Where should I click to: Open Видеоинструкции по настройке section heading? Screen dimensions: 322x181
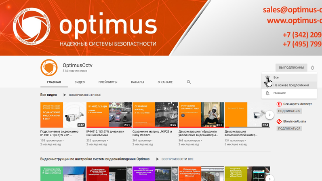(95, 159)
